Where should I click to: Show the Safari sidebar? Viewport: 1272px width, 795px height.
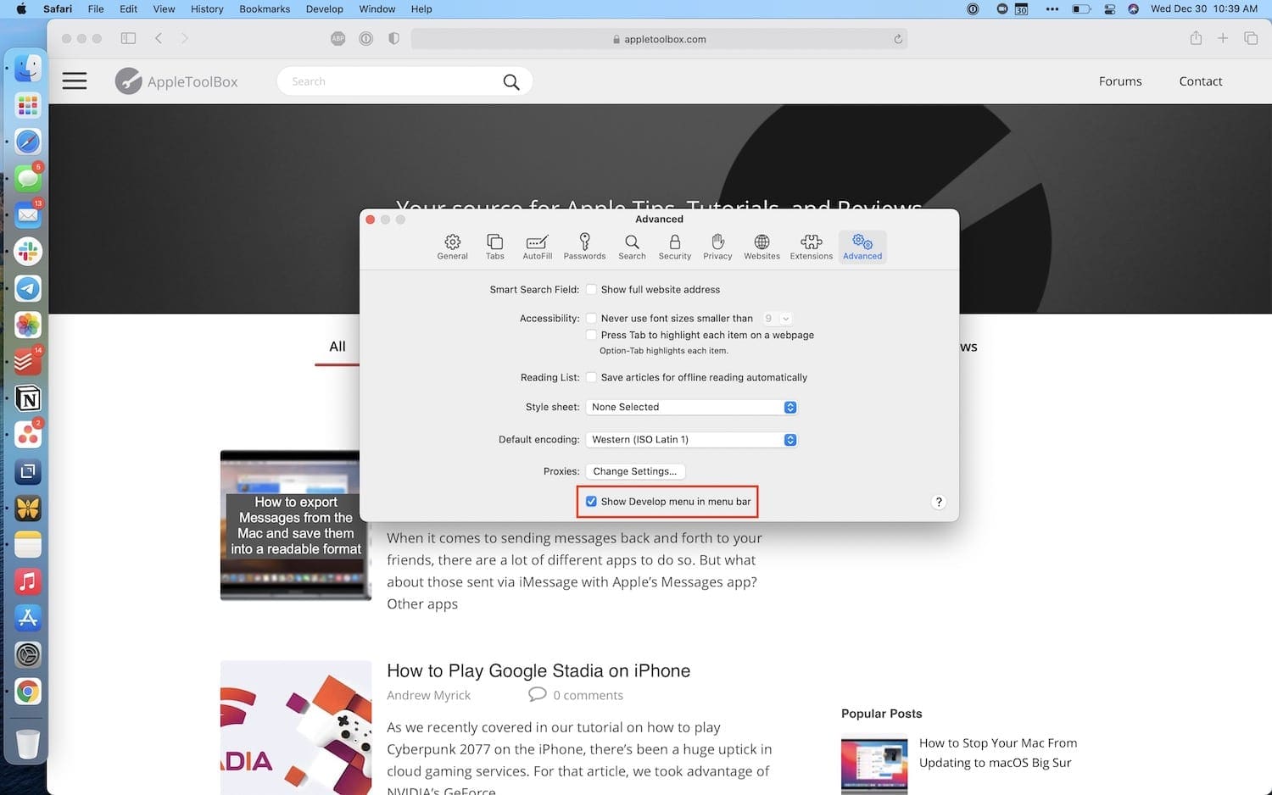128,38
